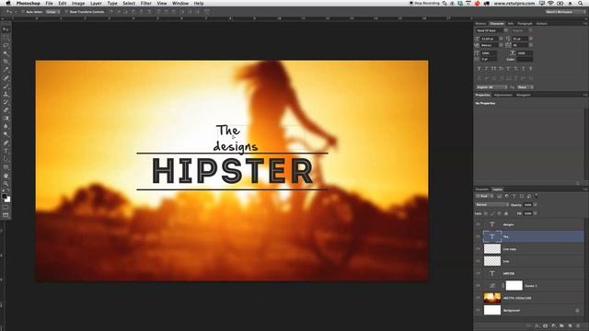Select the Crop tool
589x331 pixels.
(6, 62)
